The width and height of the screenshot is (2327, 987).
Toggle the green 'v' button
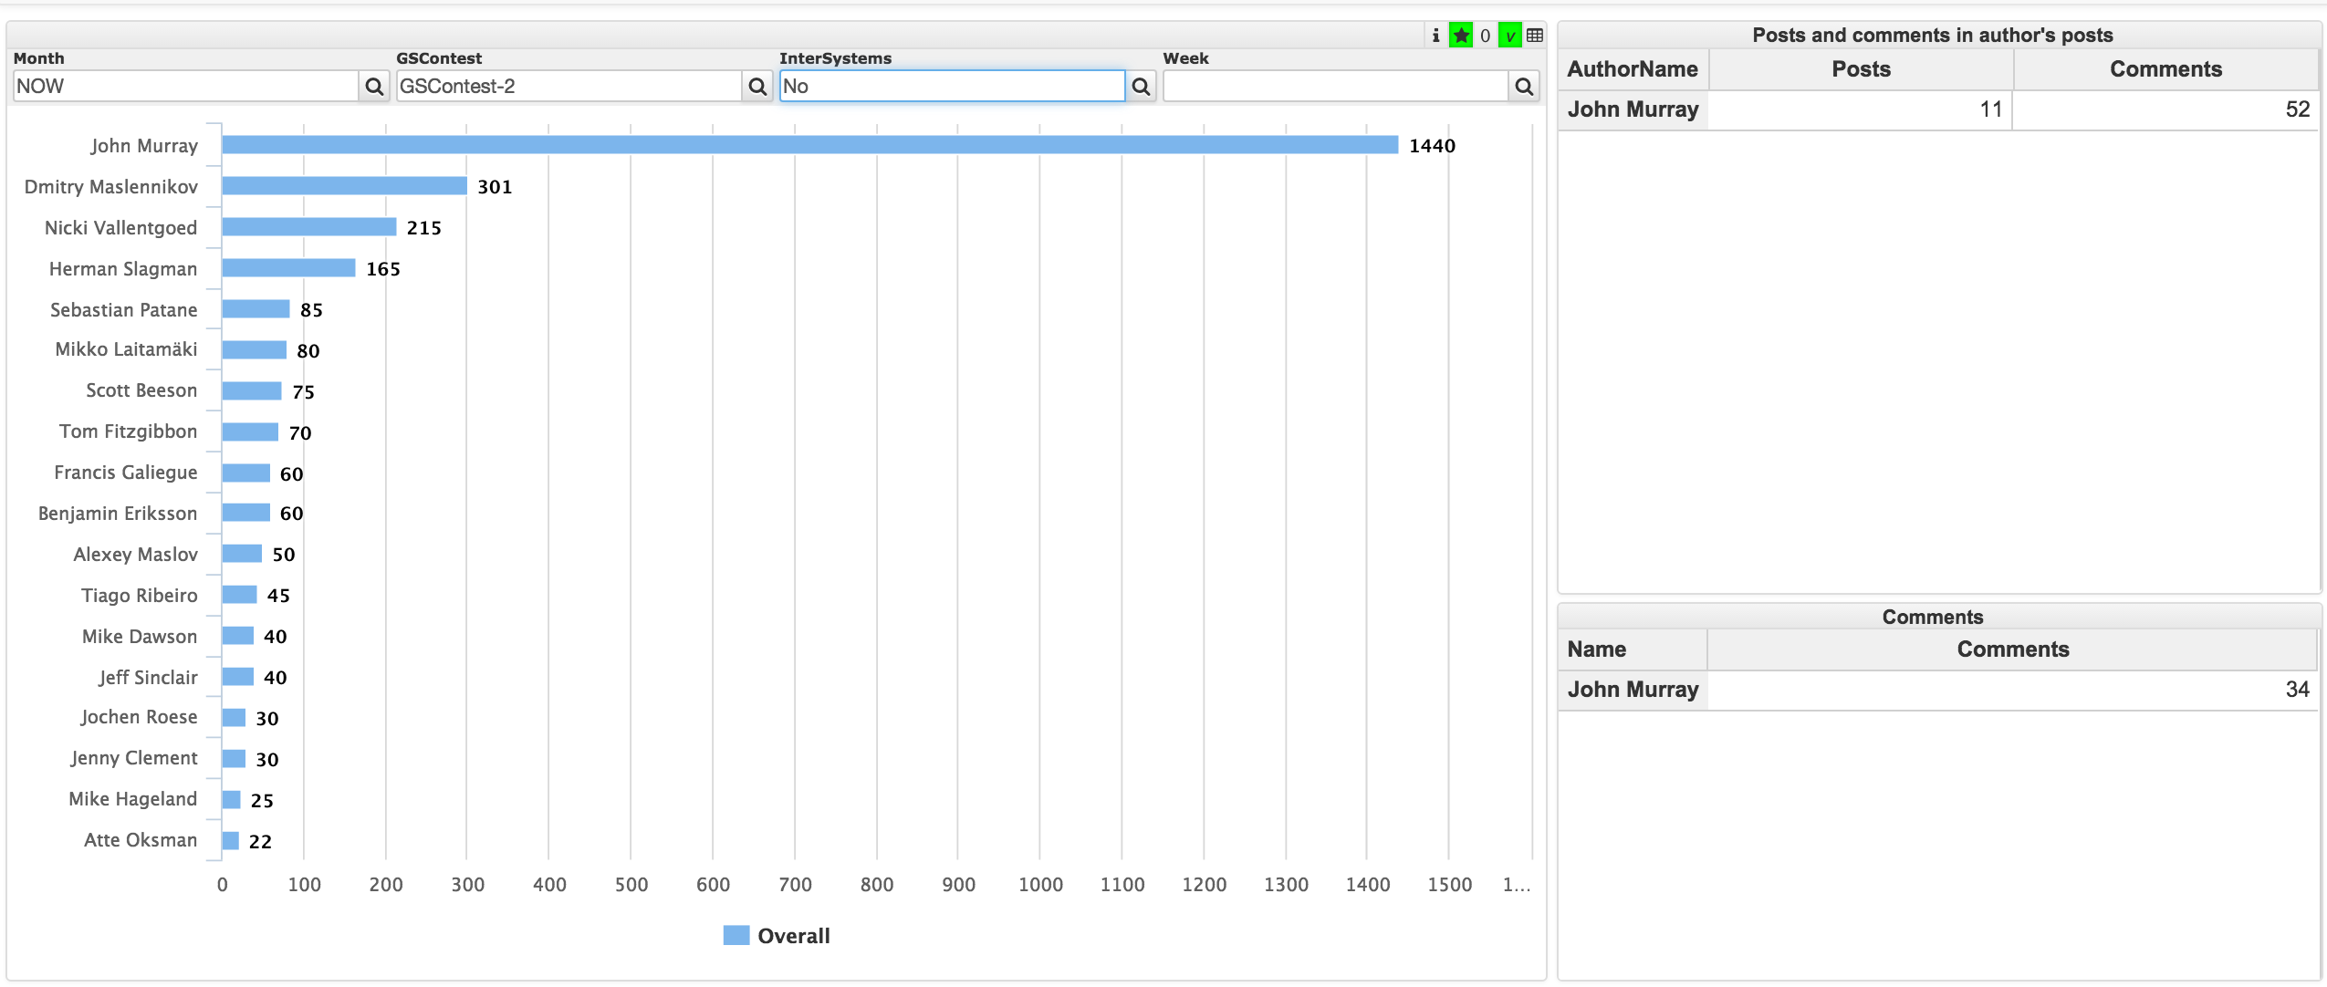coord(1510,36)
